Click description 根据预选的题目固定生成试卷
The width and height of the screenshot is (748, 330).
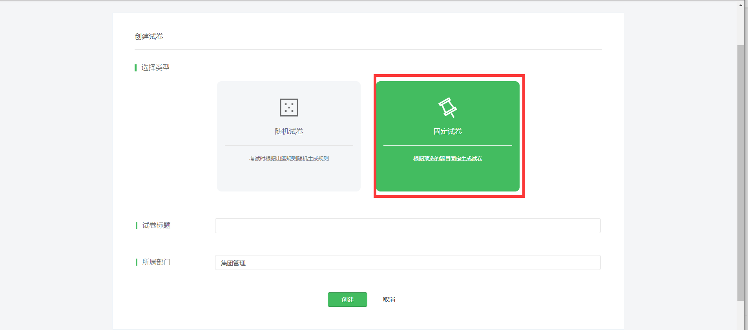447,159
